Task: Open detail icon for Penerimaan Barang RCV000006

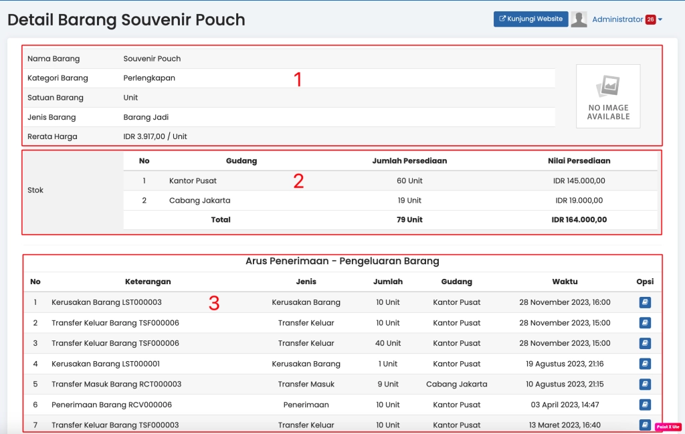Action: point(645,405)
